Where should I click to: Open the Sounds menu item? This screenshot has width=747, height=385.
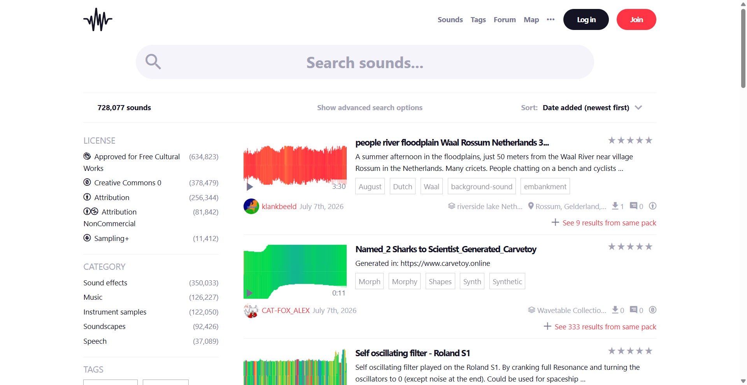[450, 19]
